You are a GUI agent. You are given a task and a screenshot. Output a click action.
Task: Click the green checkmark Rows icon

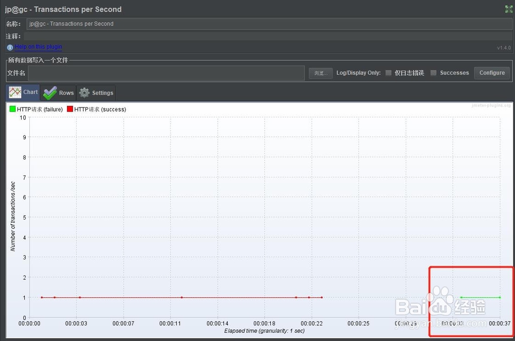click(50, 93)
